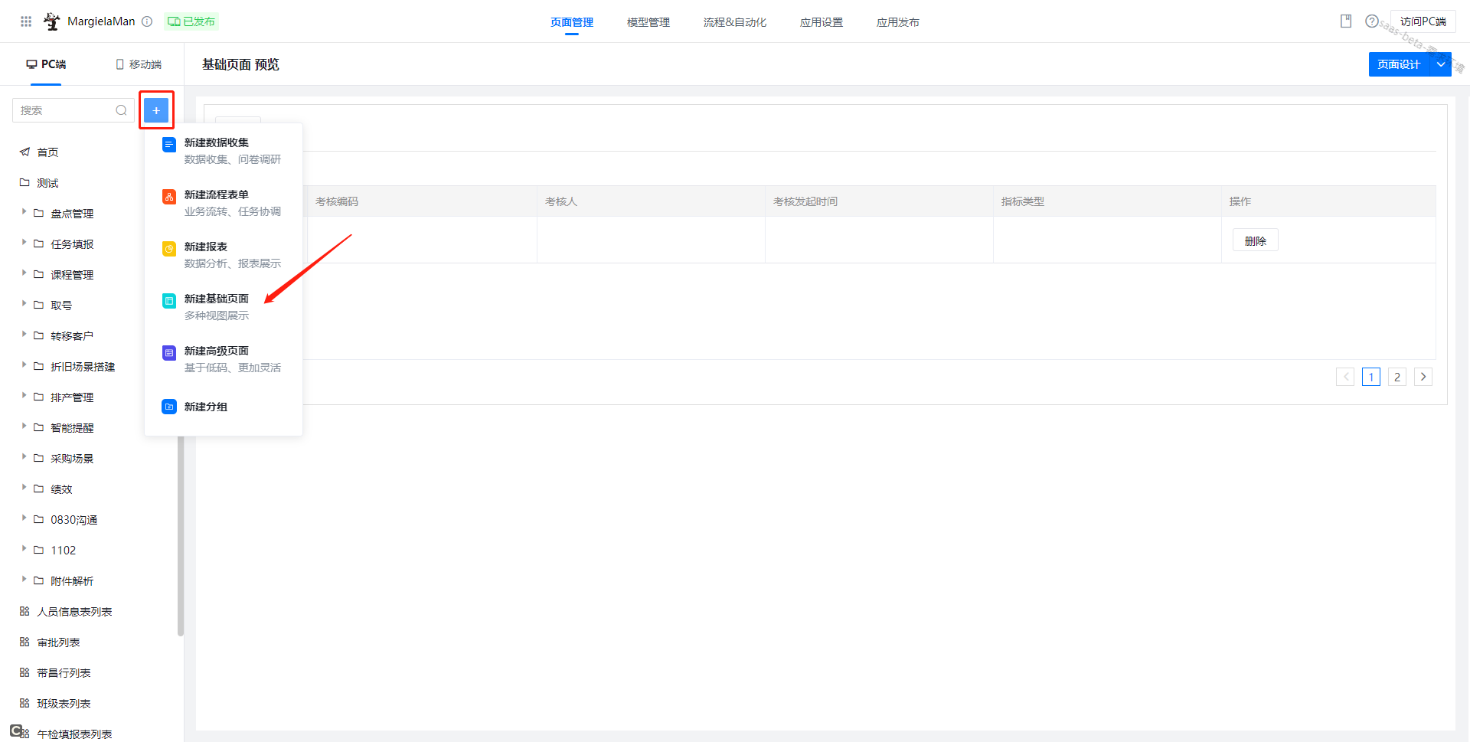Expand the 排产管理 folder
This screenshot has width=1470, height=742.
click(24, 395)
